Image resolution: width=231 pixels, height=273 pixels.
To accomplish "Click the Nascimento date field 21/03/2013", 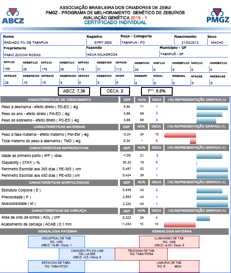I will tap(190, 42).
